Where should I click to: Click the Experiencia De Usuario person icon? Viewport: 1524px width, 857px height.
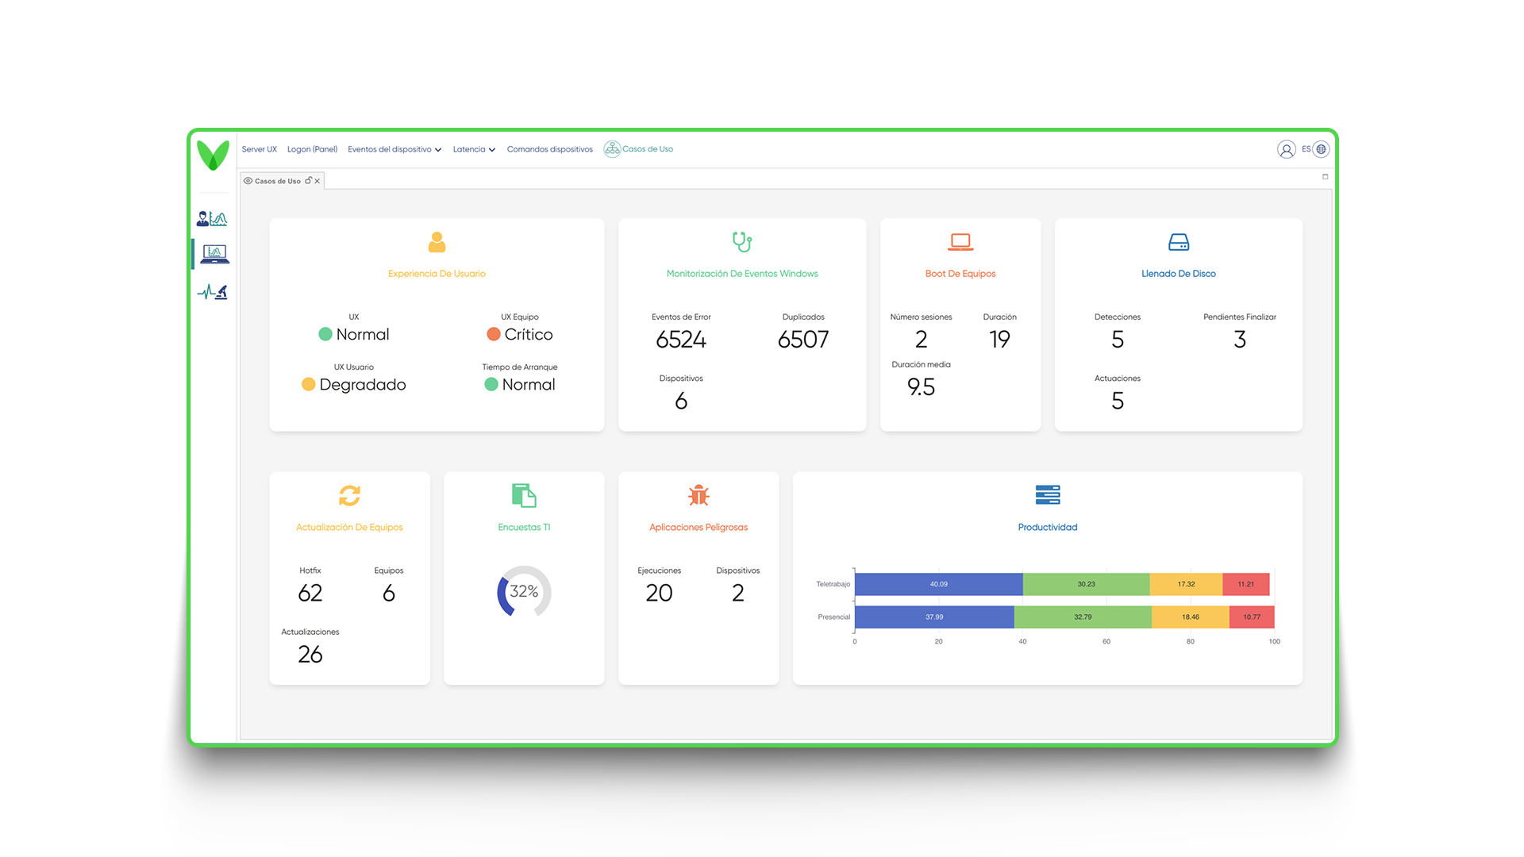coord(437,242)
